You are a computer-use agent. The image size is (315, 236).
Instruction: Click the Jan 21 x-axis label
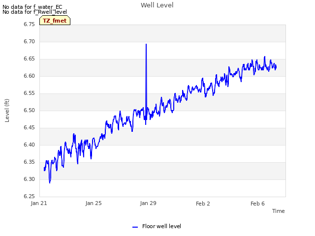coord(39,203)
